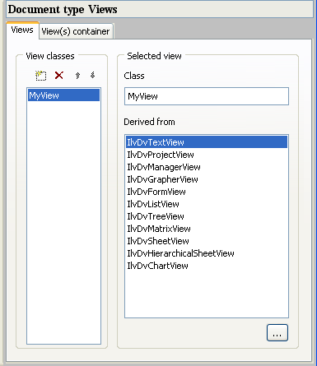Screen dimensions: 317x366
Task: Add a new view class icon
Action: 41,76
